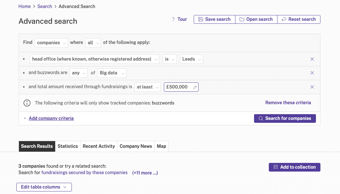Expand the head office criteria dropdown
Screen dimensions: 340x194
coord(95,59)
